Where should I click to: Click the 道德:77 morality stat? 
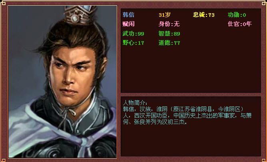click(x=169, y=42)
